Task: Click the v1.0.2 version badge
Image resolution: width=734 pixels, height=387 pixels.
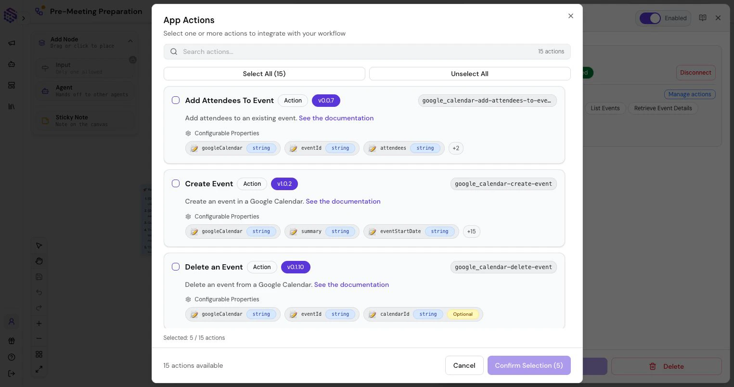Action: point(284,184)
